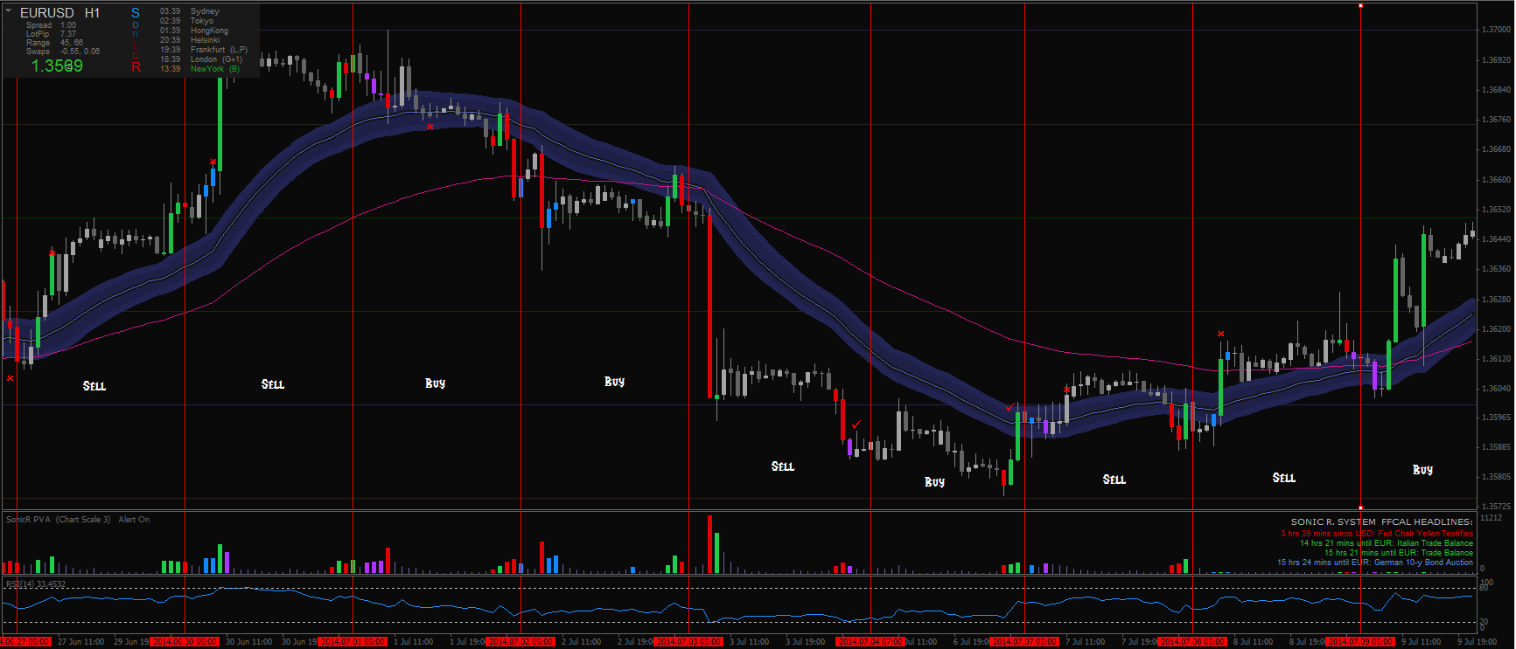Viewport: 1516px width, 649px height.
Task: Select the NewYork (B) session clock row
Action: coord(199,69)
